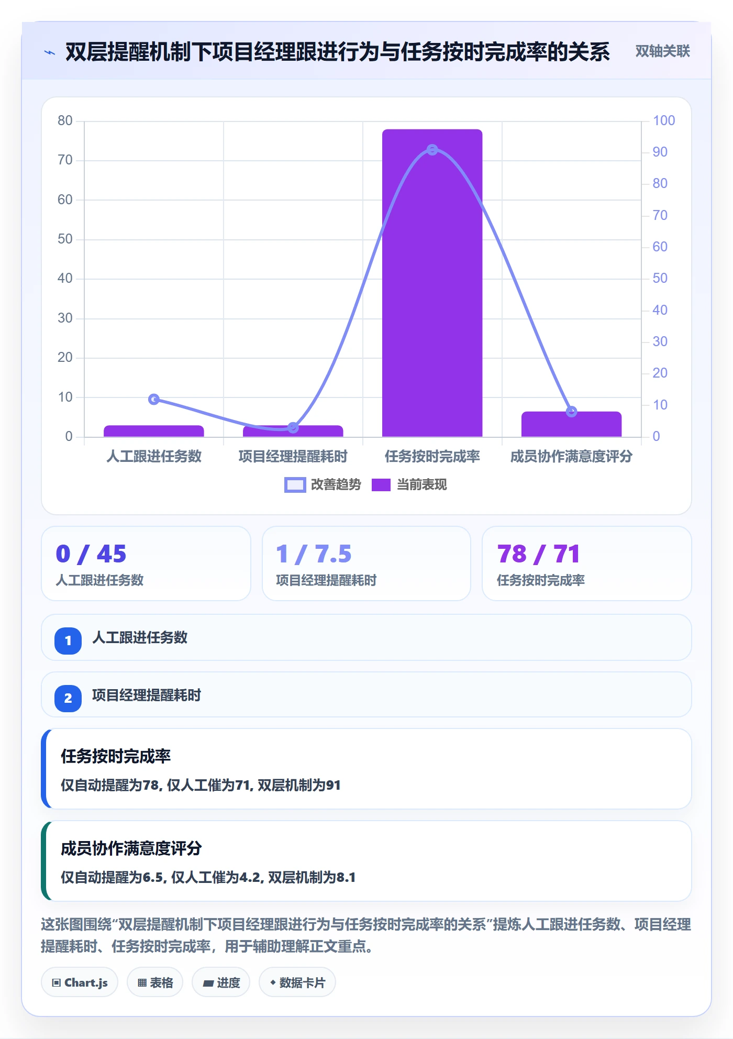Screen dimensions: 733x1039
Task: Click the x-axis label 成员协作满意度评分
Action: (x=571, y=457)
